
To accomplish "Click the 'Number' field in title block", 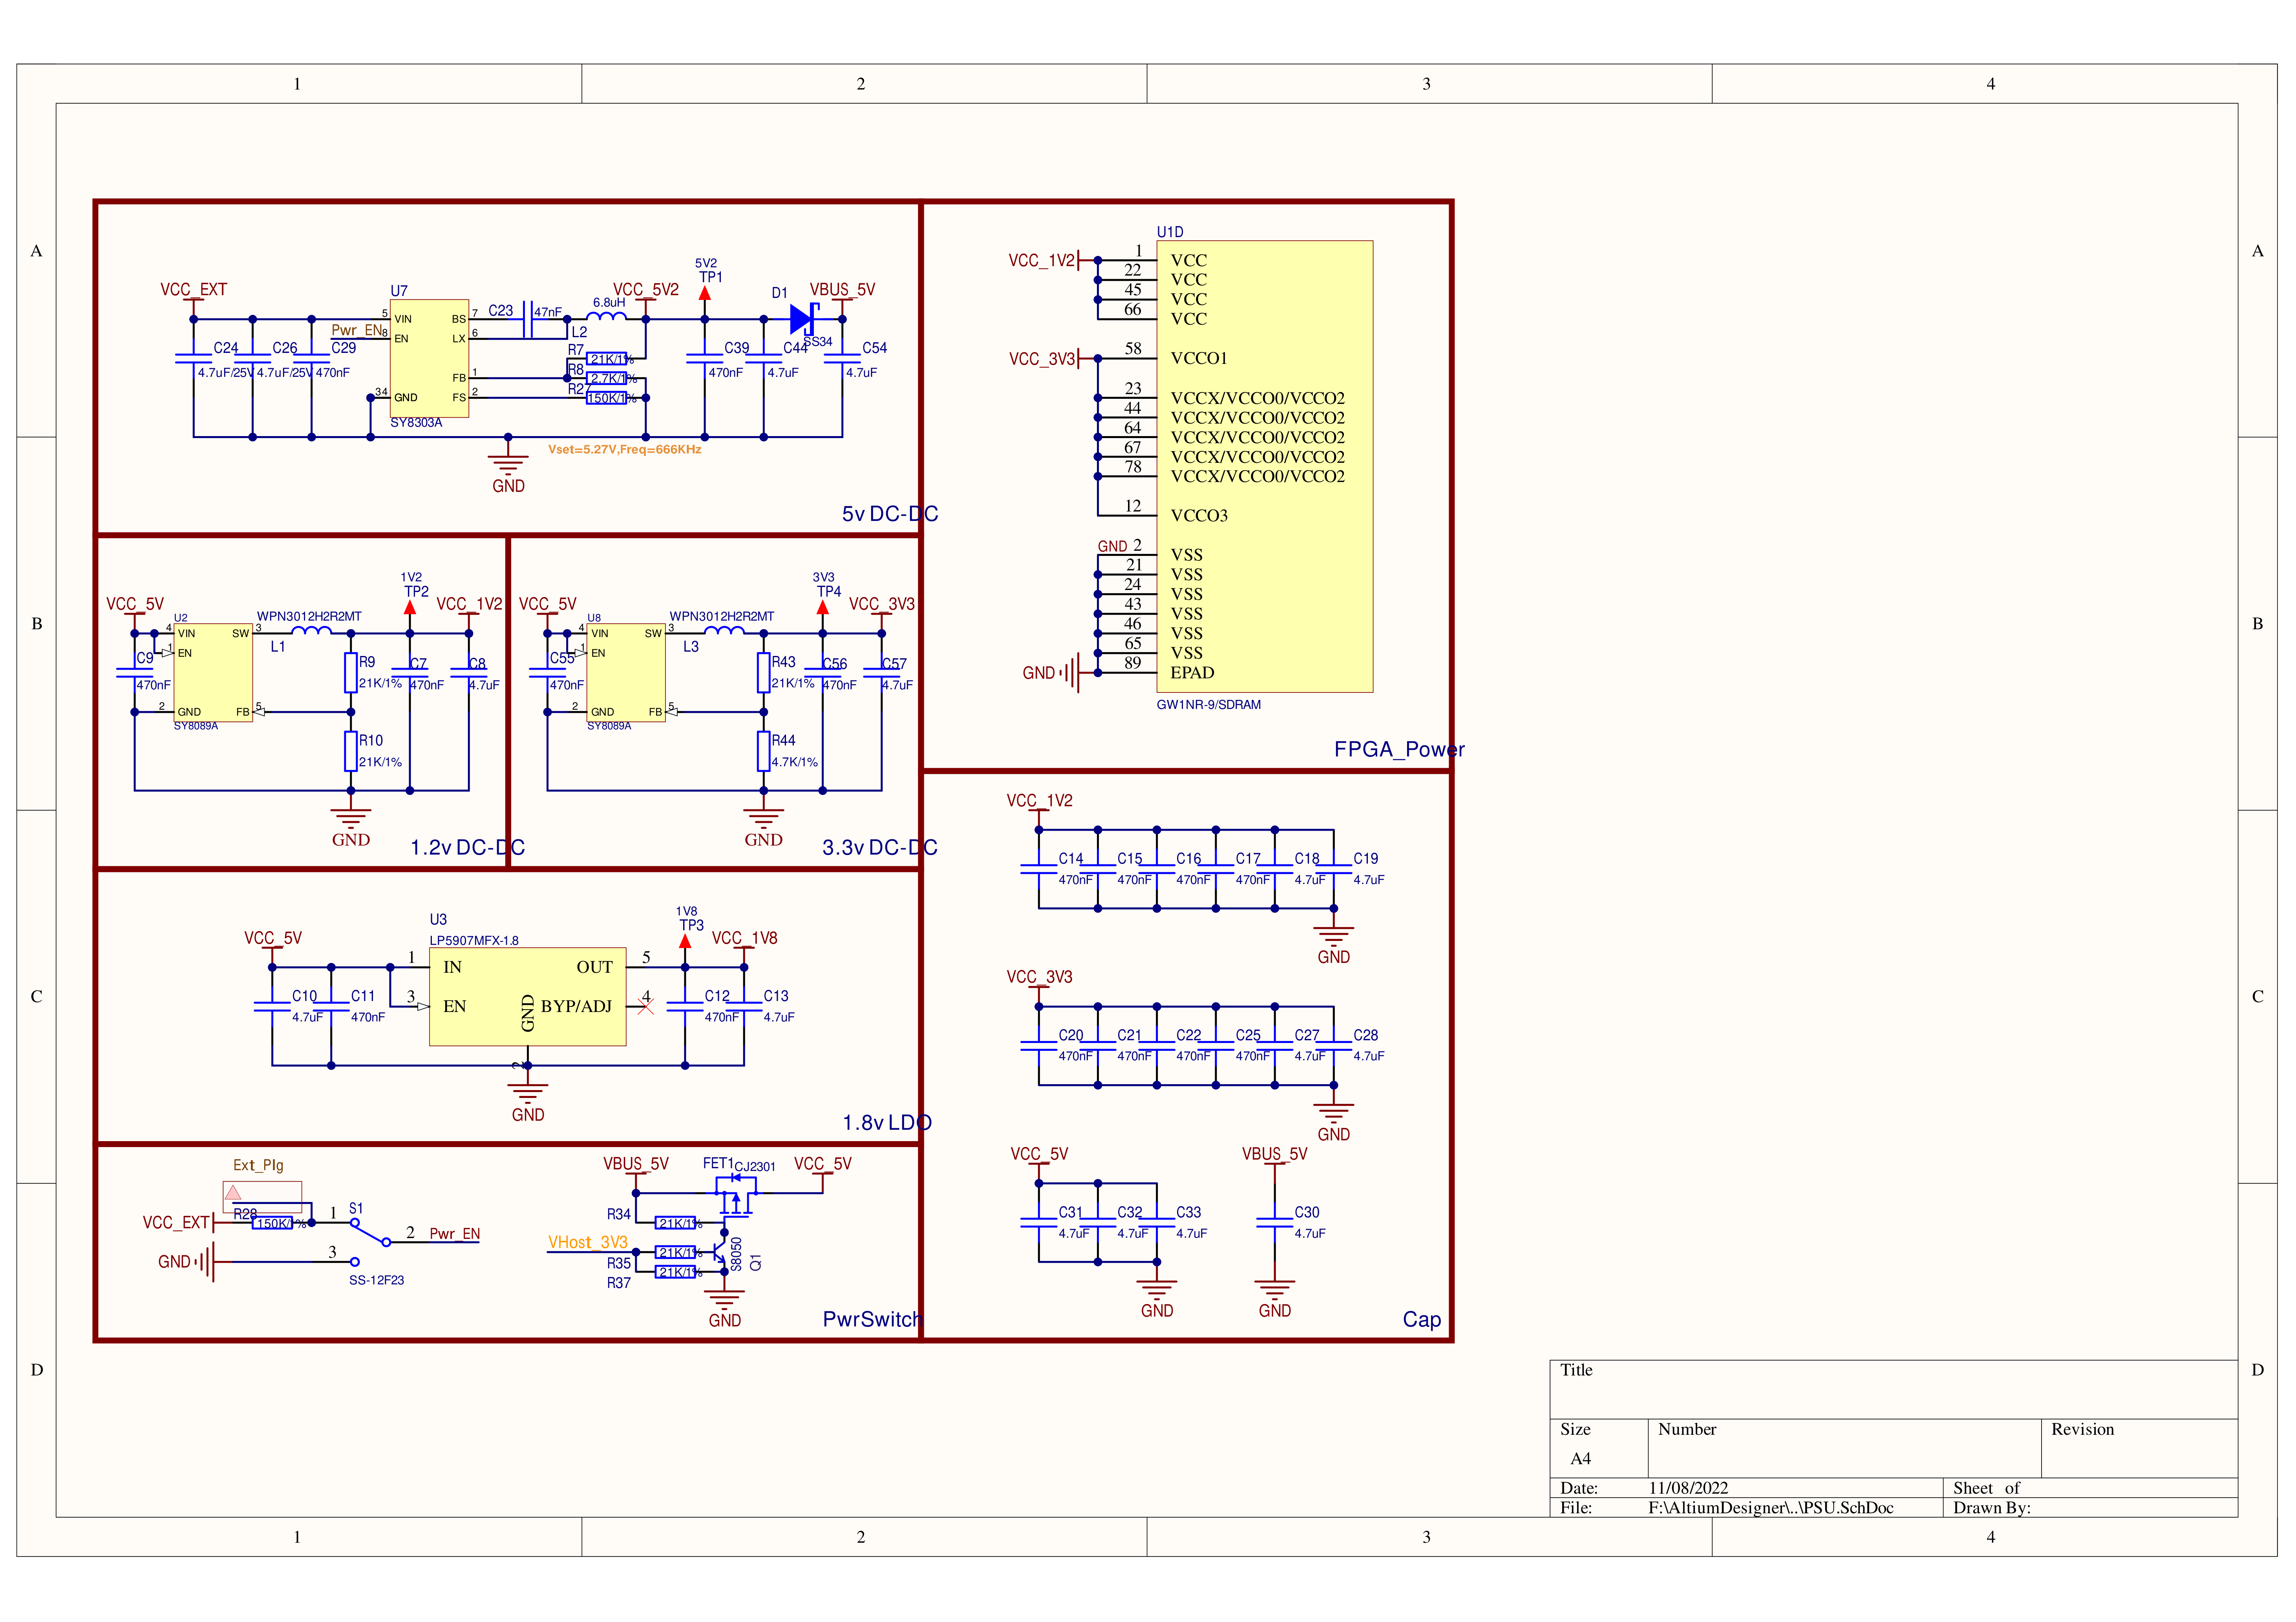I will (1844, 1448).
